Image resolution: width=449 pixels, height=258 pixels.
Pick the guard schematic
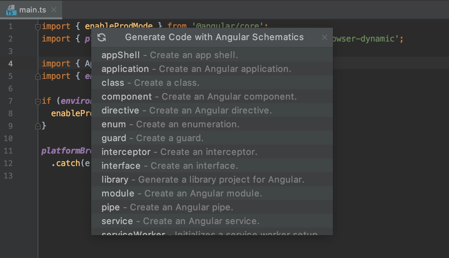click(212, 138)
